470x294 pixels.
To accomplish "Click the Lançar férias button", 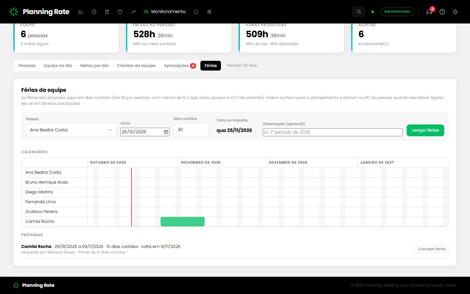I will click(425, 130).
